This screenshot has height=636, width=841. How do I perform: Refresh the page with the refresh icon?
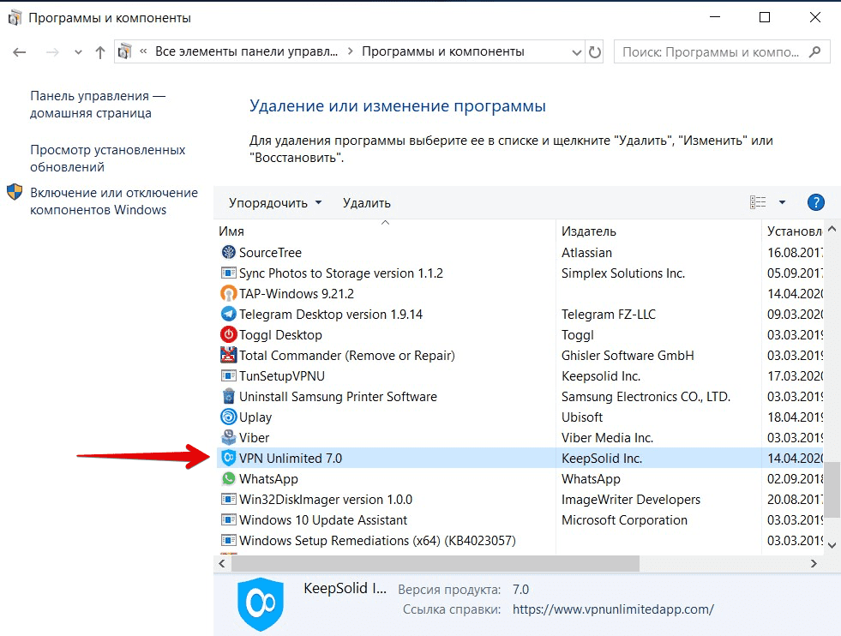pos(597,51)
